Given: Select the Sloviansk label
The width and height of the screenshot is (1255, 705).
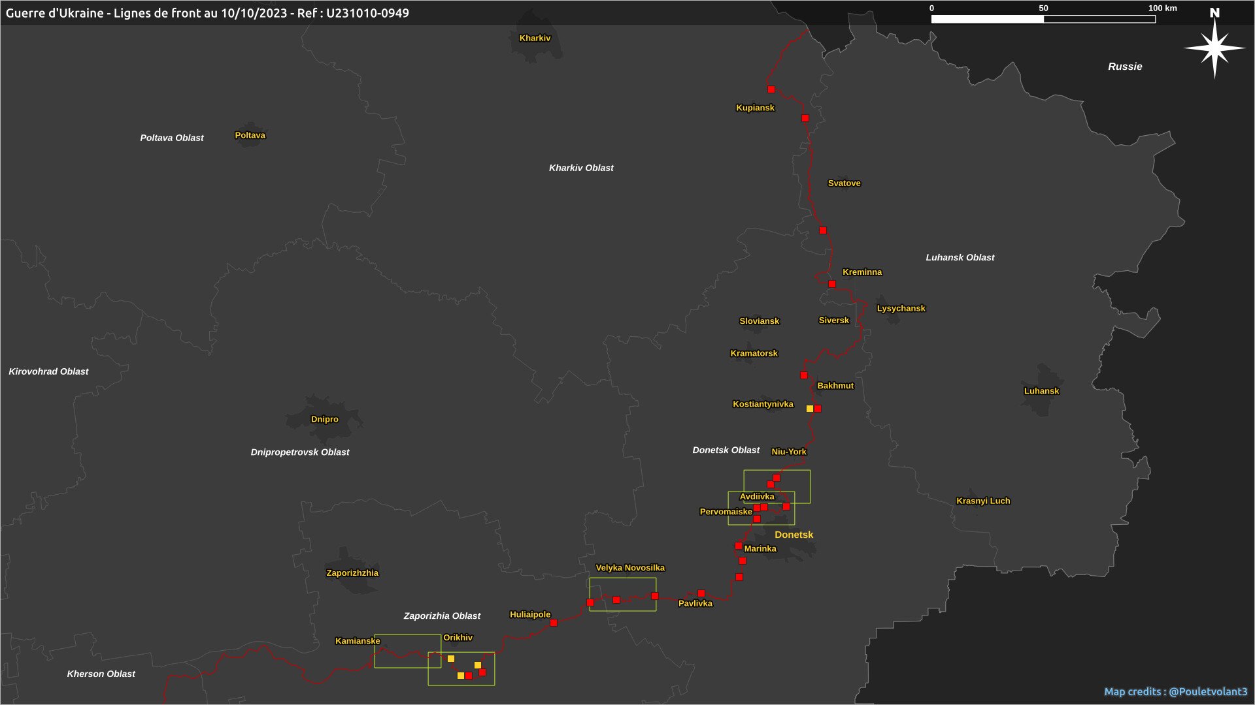Looking at the screenshot, I should (760, 321).
